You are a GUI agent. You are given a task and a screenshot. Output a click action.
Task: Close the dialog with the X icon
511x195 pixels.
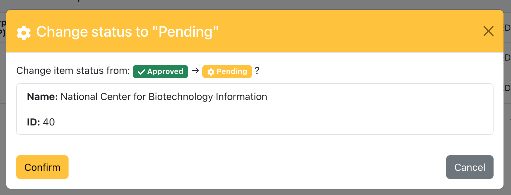click(x=488, y=31)
